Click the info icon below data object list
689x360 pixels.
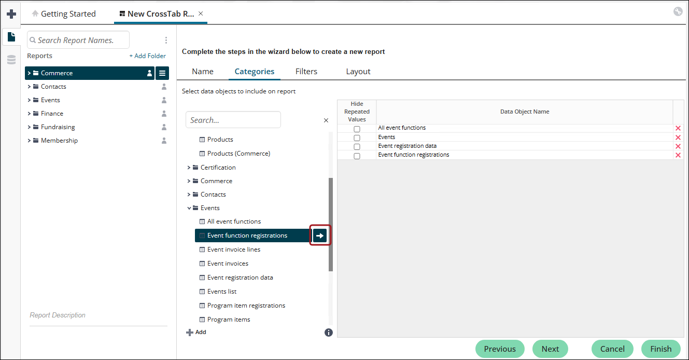(x=328, y=333)
